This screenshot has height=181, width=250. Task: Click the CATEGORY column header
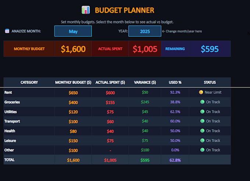[29, 82]
